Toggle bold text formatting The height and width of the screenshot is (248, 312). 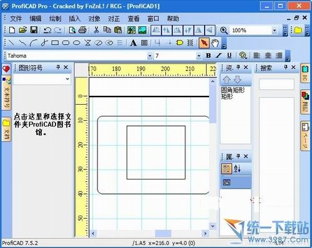pyautogui.click(x=208, y=55)
